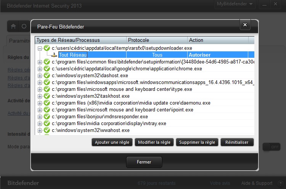Click the Aide & Support link
The image size is (286, 189).
coord(257,183)
